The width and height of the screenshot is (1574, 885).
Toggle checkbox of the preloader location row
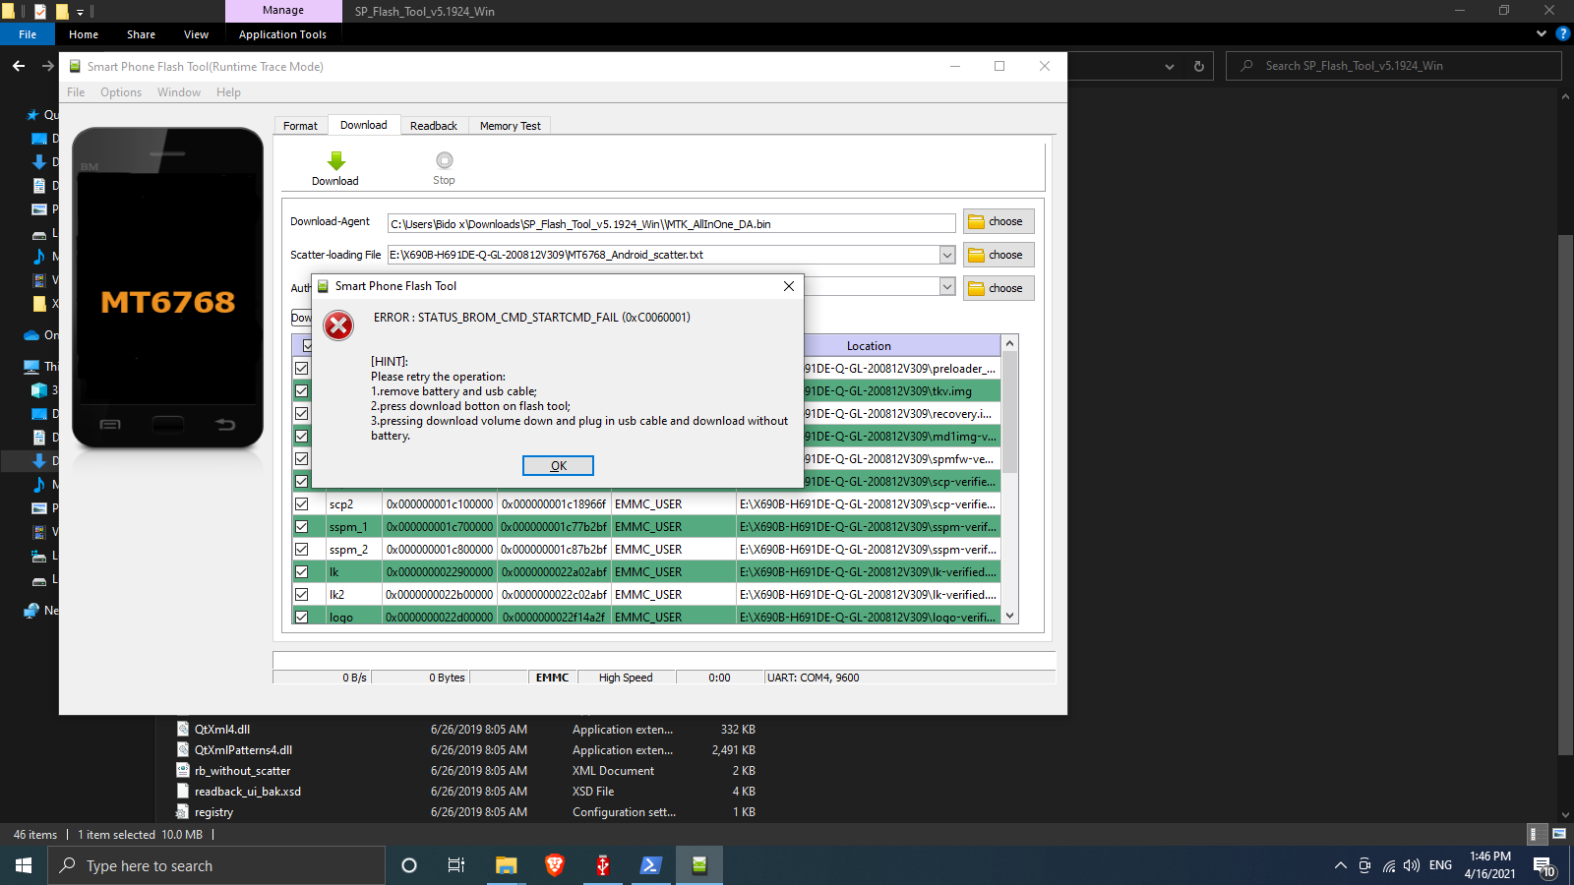302,369
